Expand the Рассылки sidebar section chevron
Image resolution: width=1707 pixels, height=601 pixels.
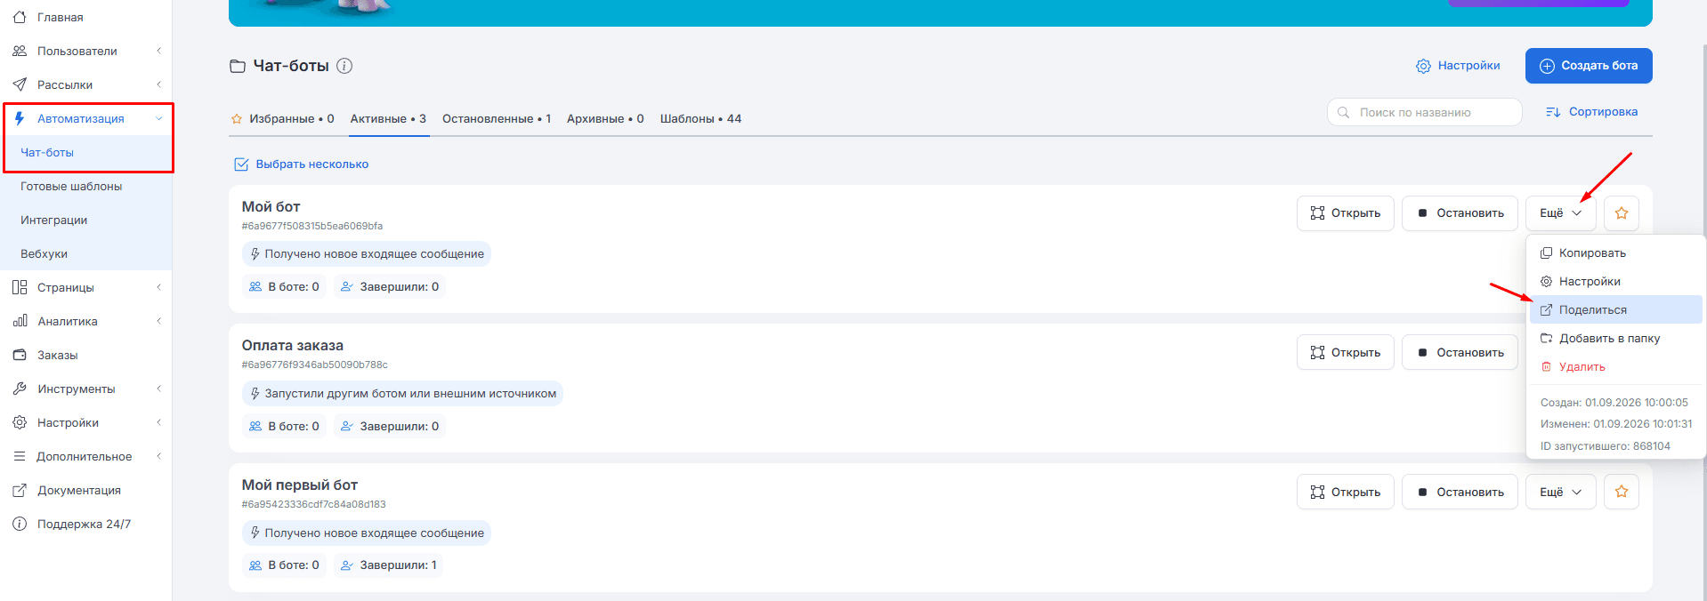tap(159, 84)
